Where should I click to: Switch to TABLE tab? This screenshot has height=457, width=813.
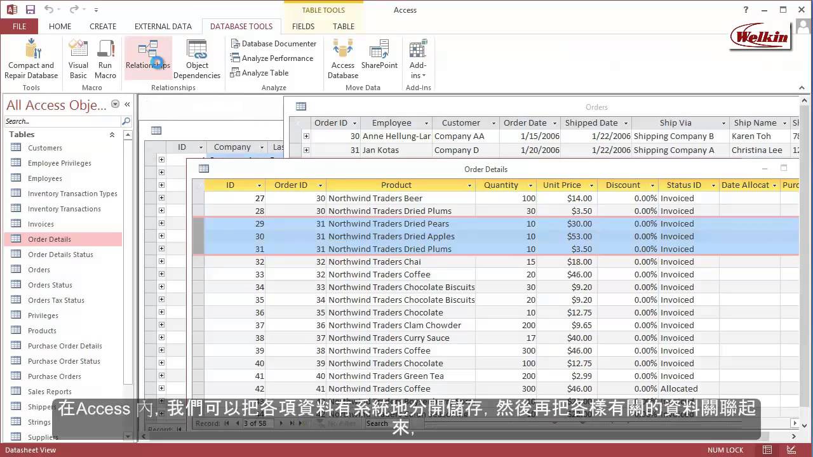344,27
